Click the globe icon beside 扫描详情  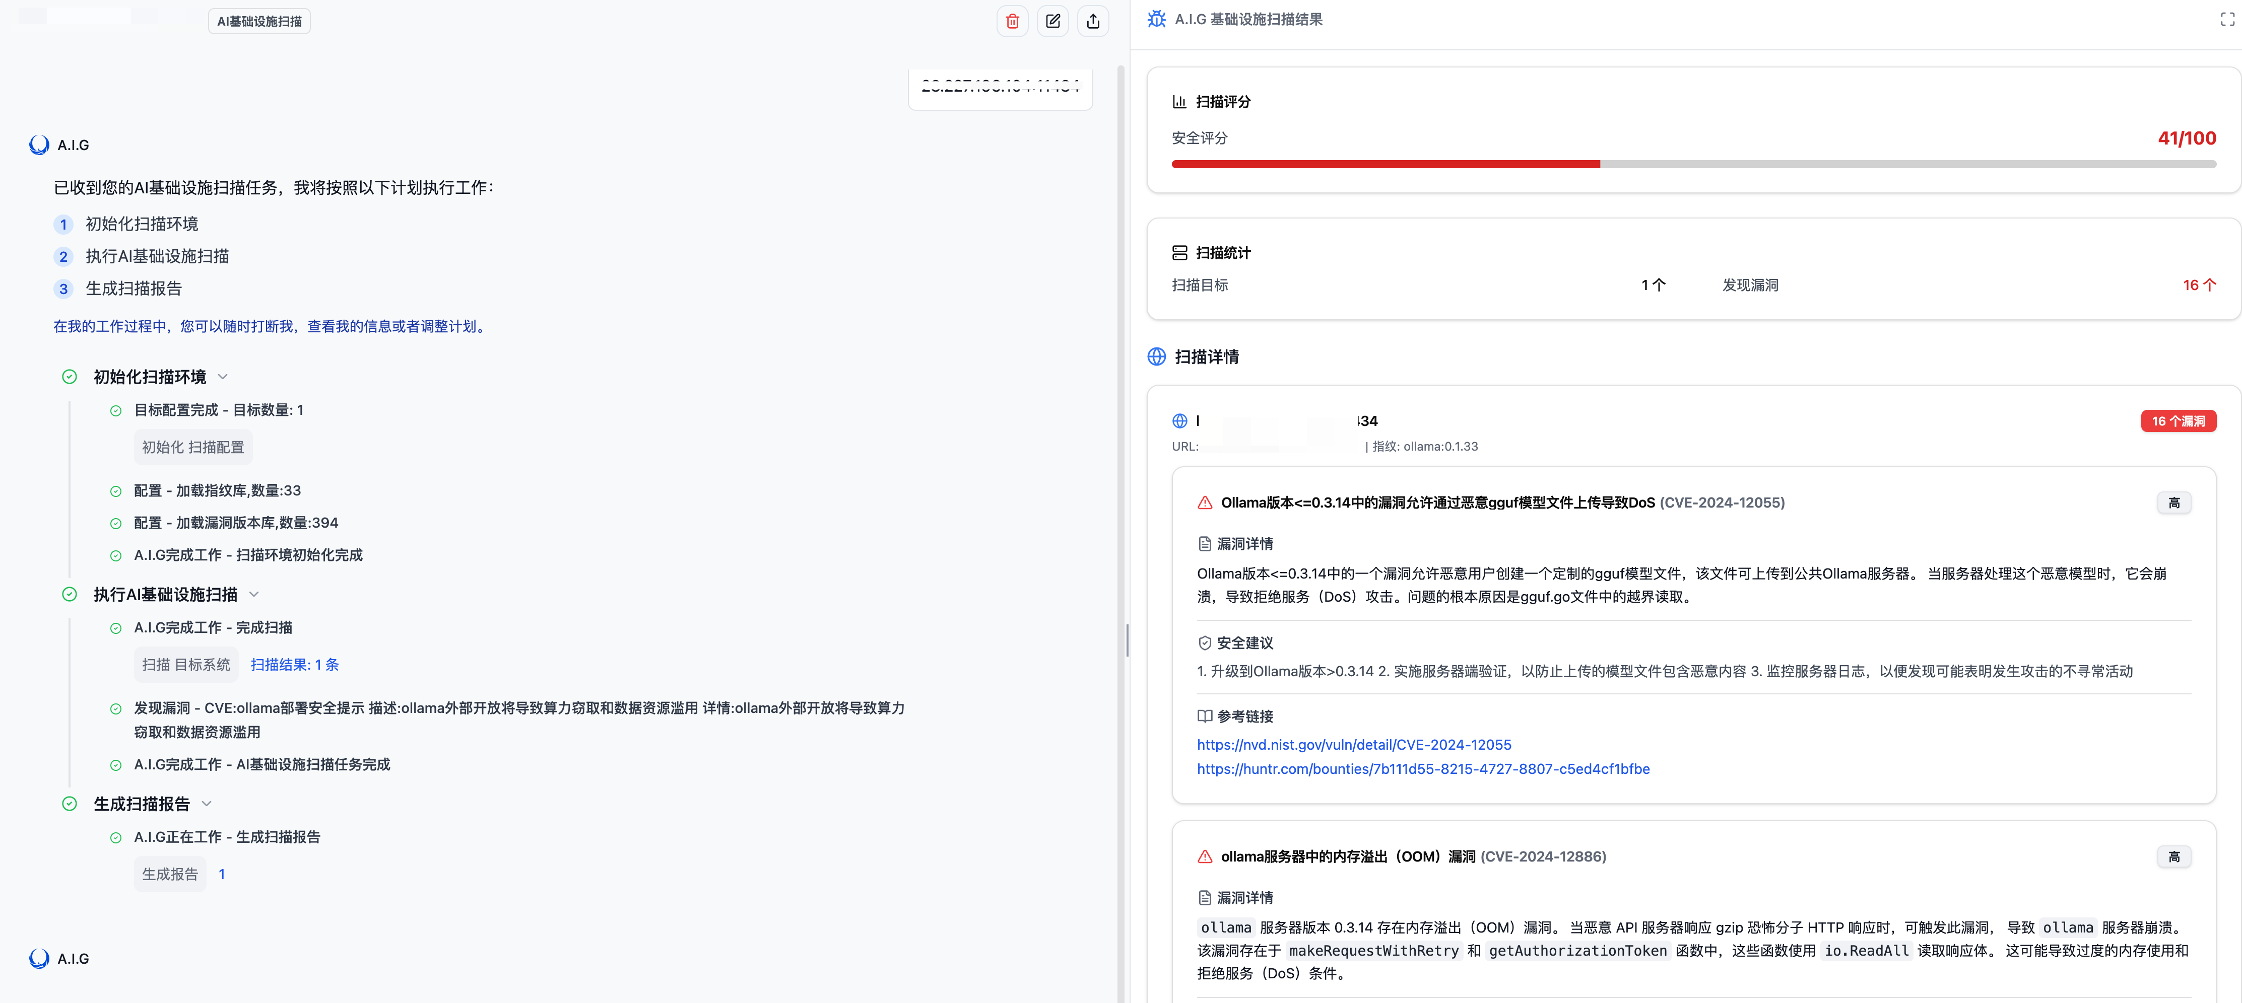[1157, 356]
